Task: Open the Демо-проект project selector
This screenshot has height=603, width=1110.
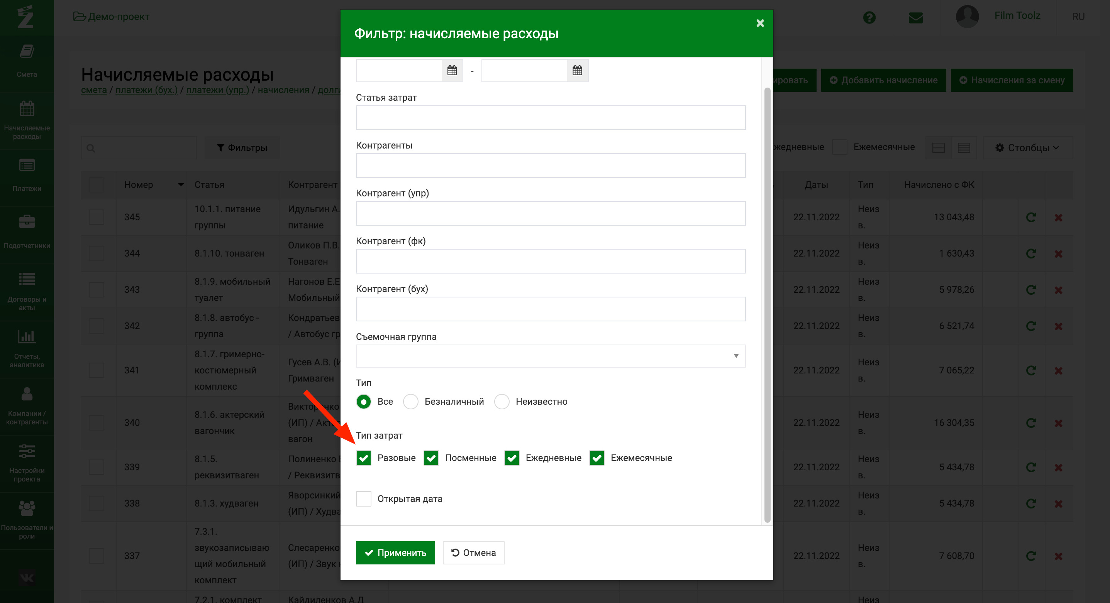Action: point(111,17)
